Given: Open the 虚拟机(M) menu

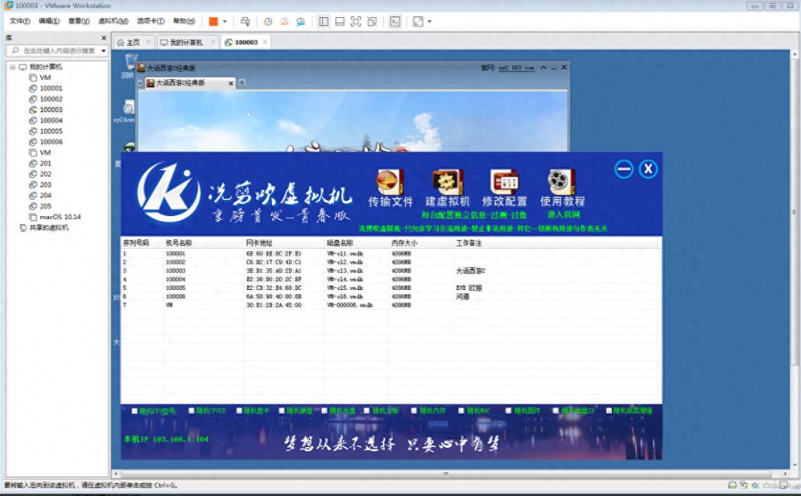Looking at the screenshot, I should (113, 21).
